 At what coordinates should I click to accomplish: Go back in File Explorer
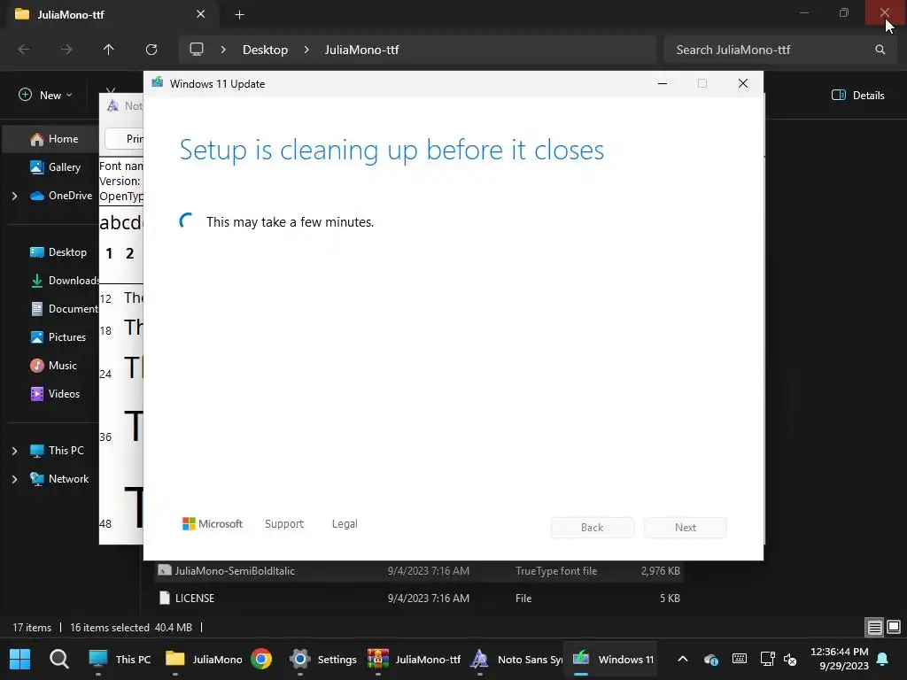coord(24,50)
